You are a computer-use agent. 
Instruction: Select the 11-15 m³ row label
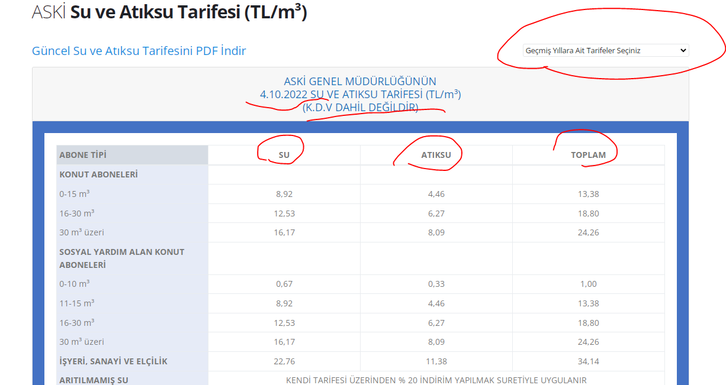[76, 303]
